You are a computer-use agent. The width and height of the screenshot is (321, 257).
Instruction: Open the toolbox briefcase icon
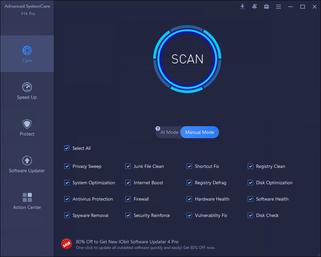[266, 7]
